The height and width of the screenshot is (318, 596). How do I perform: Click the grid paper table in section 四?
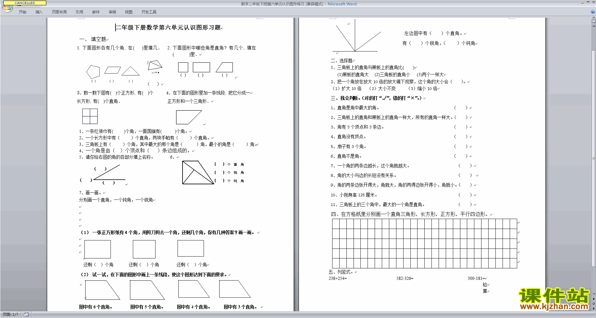point(424,244)
